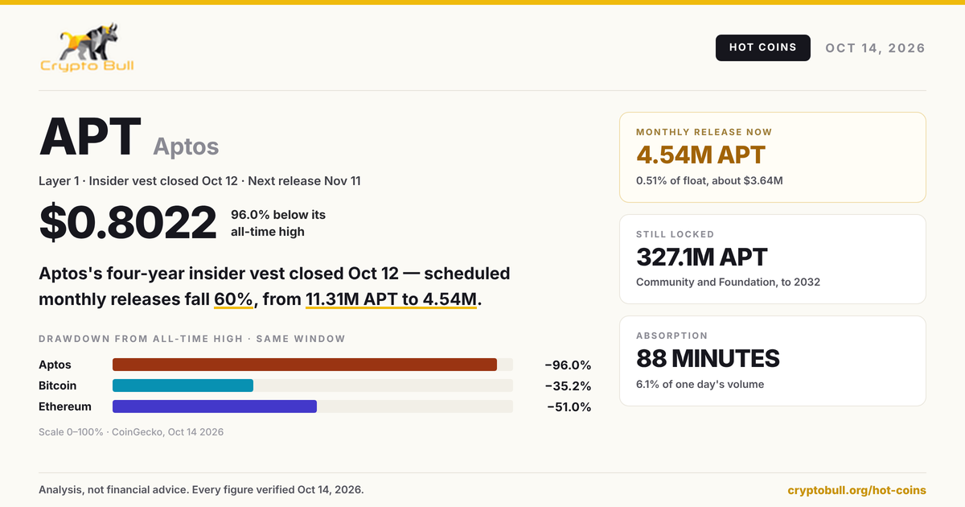Select the −96.0% value

(568, 365)
